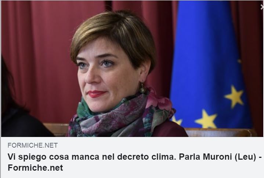Click the red curtain left of woman
Screen dimensions: 264x178
tap(42, 59)
